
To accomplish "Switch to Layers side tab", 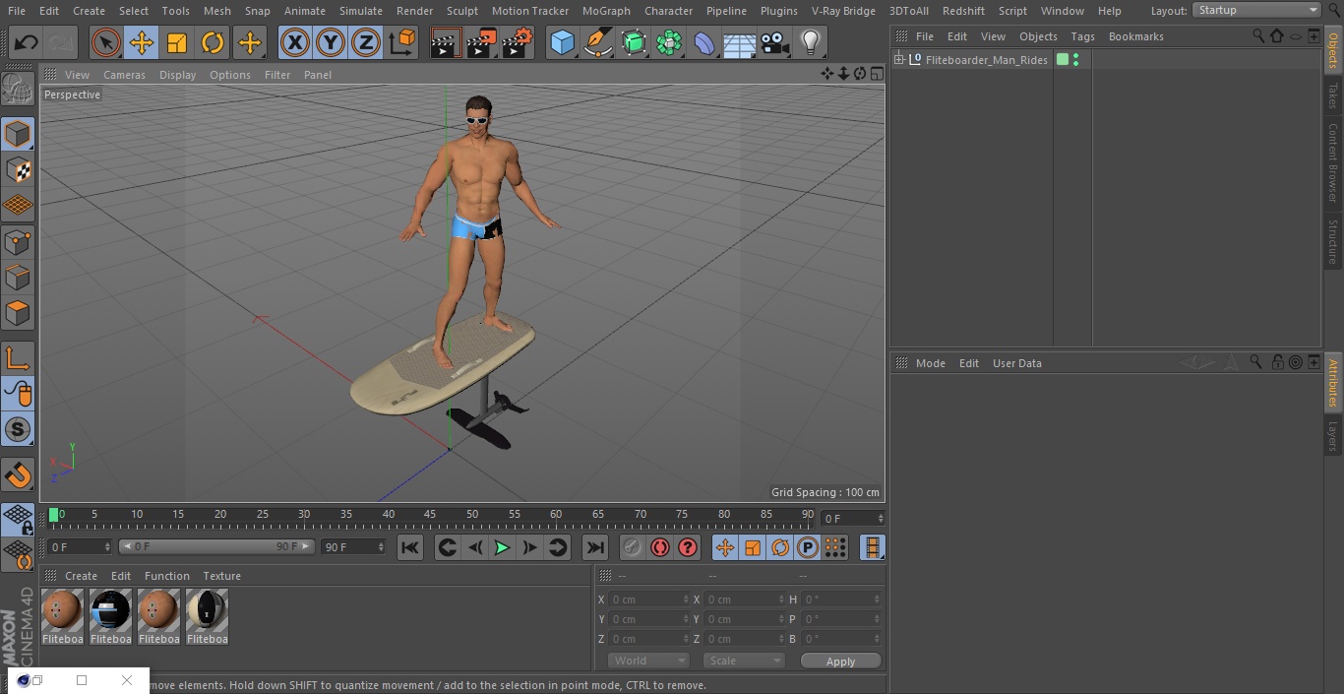I will pyautogui.click(x=1333, y=435).
